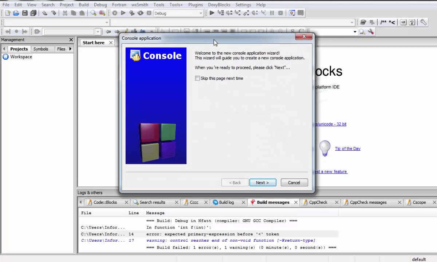Switch to the Files tab
Image resolution: width=437 pixels, height=262 pixels.
[x=61, y=49]
